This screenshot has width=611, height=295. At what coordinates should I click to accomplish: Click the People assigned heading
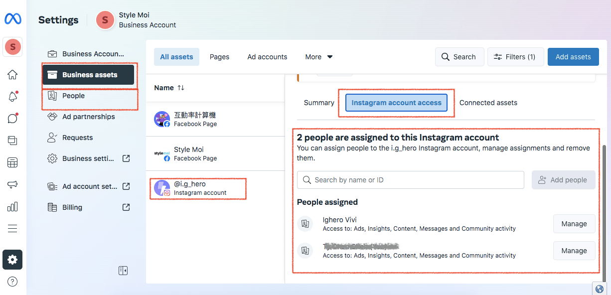pos(327,202)
